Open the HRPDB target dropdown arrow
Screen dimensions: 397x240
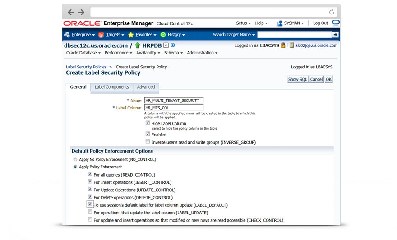click(x=166, y=45)
